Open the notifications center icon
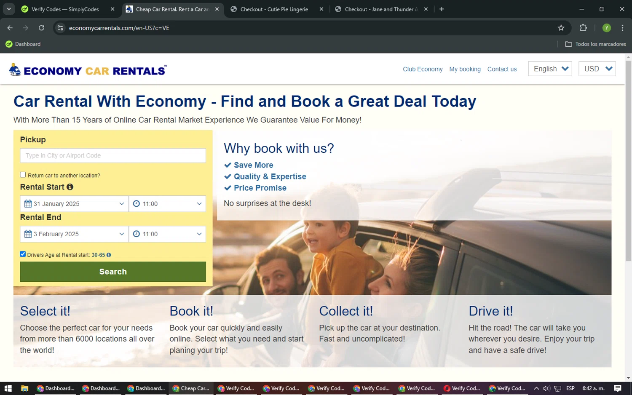632x395 pixels. click(x=618, y=388)
